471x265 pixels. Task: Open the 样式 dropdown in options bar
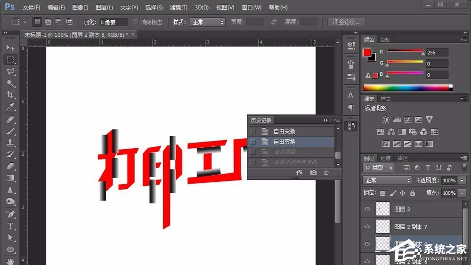click(x=207, y=22)
